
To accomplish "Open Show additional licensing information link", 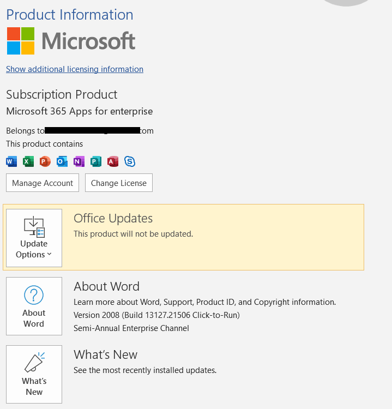I will (75, 69).
